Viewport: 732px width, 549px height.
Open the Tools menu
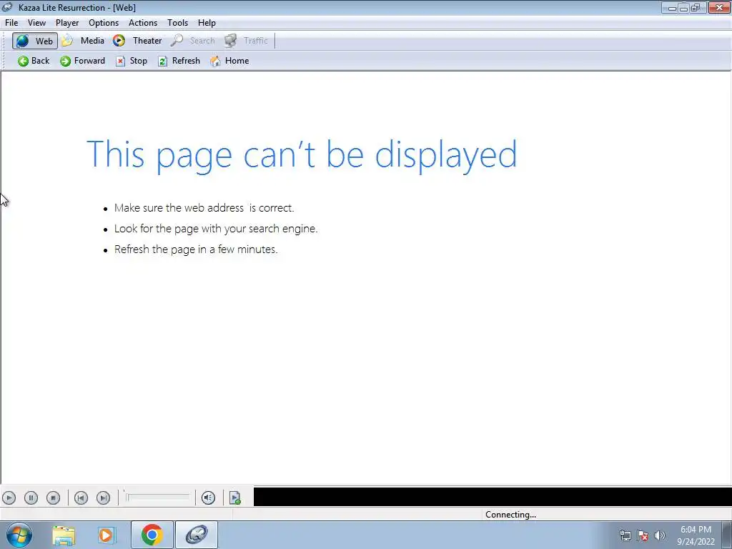[x=177, y=23]
